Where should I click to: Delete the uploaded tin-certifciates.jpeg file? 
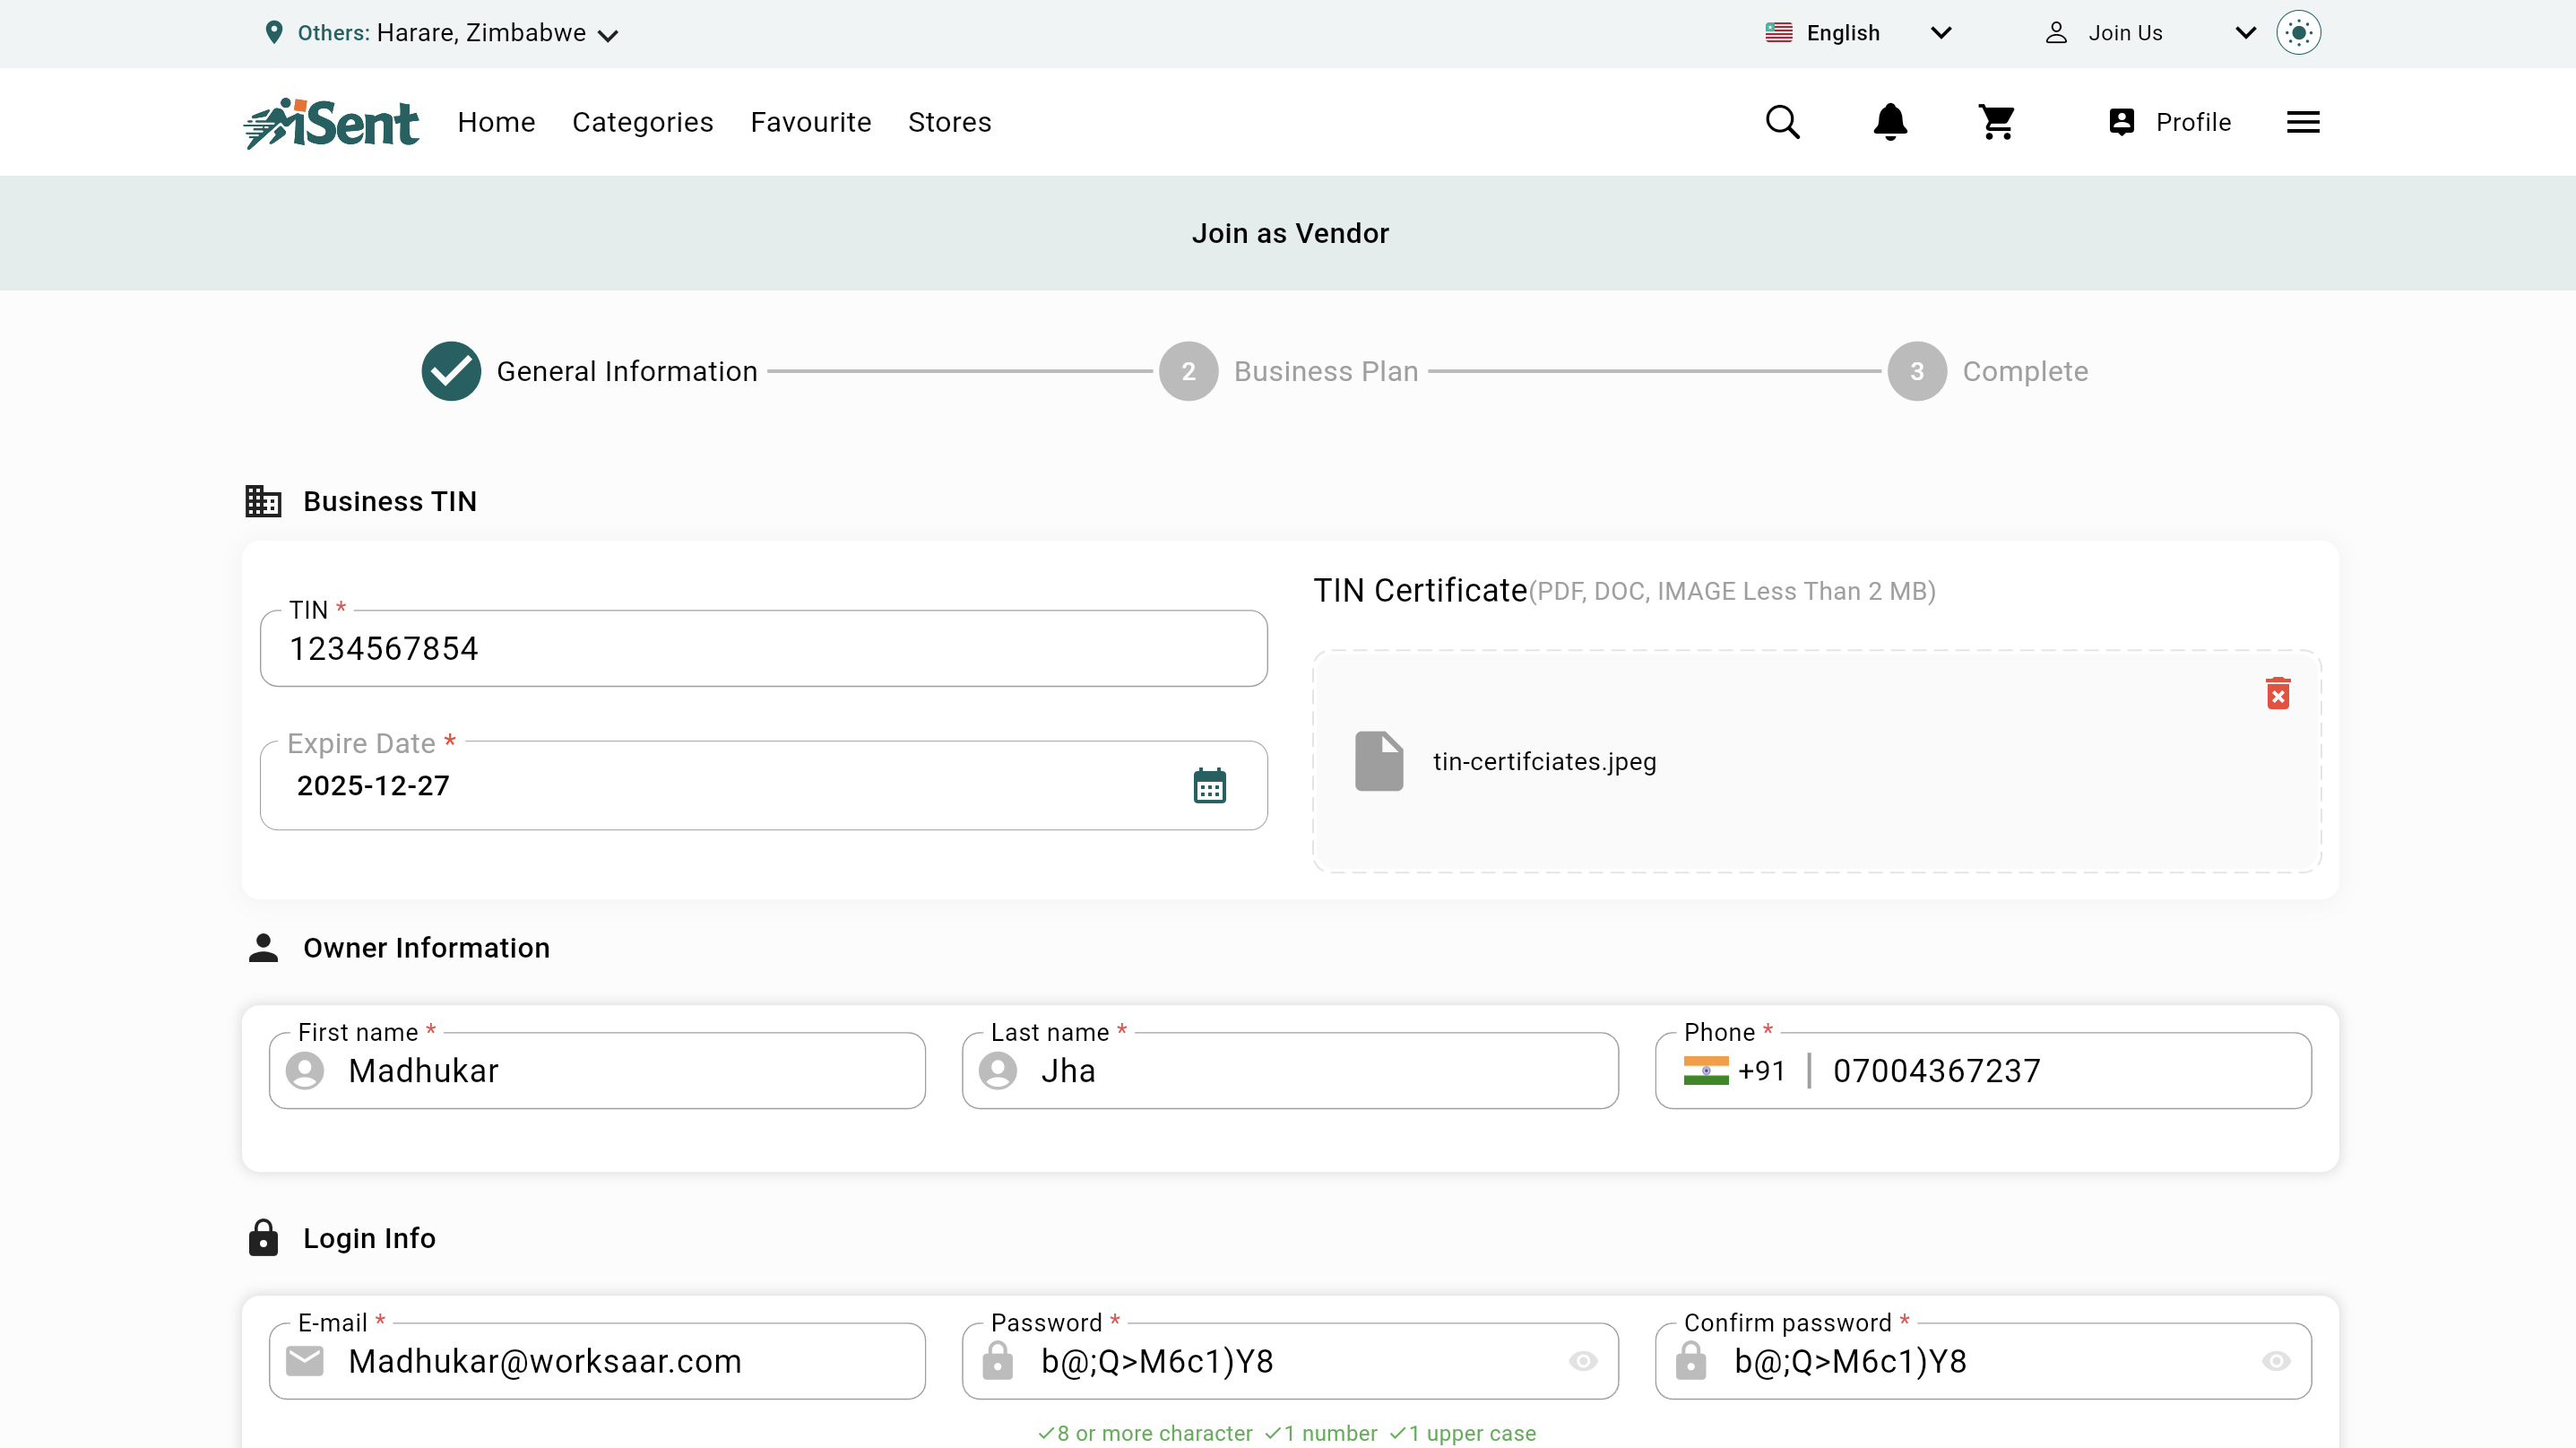pyautogui.click(x=2278, y=693)
